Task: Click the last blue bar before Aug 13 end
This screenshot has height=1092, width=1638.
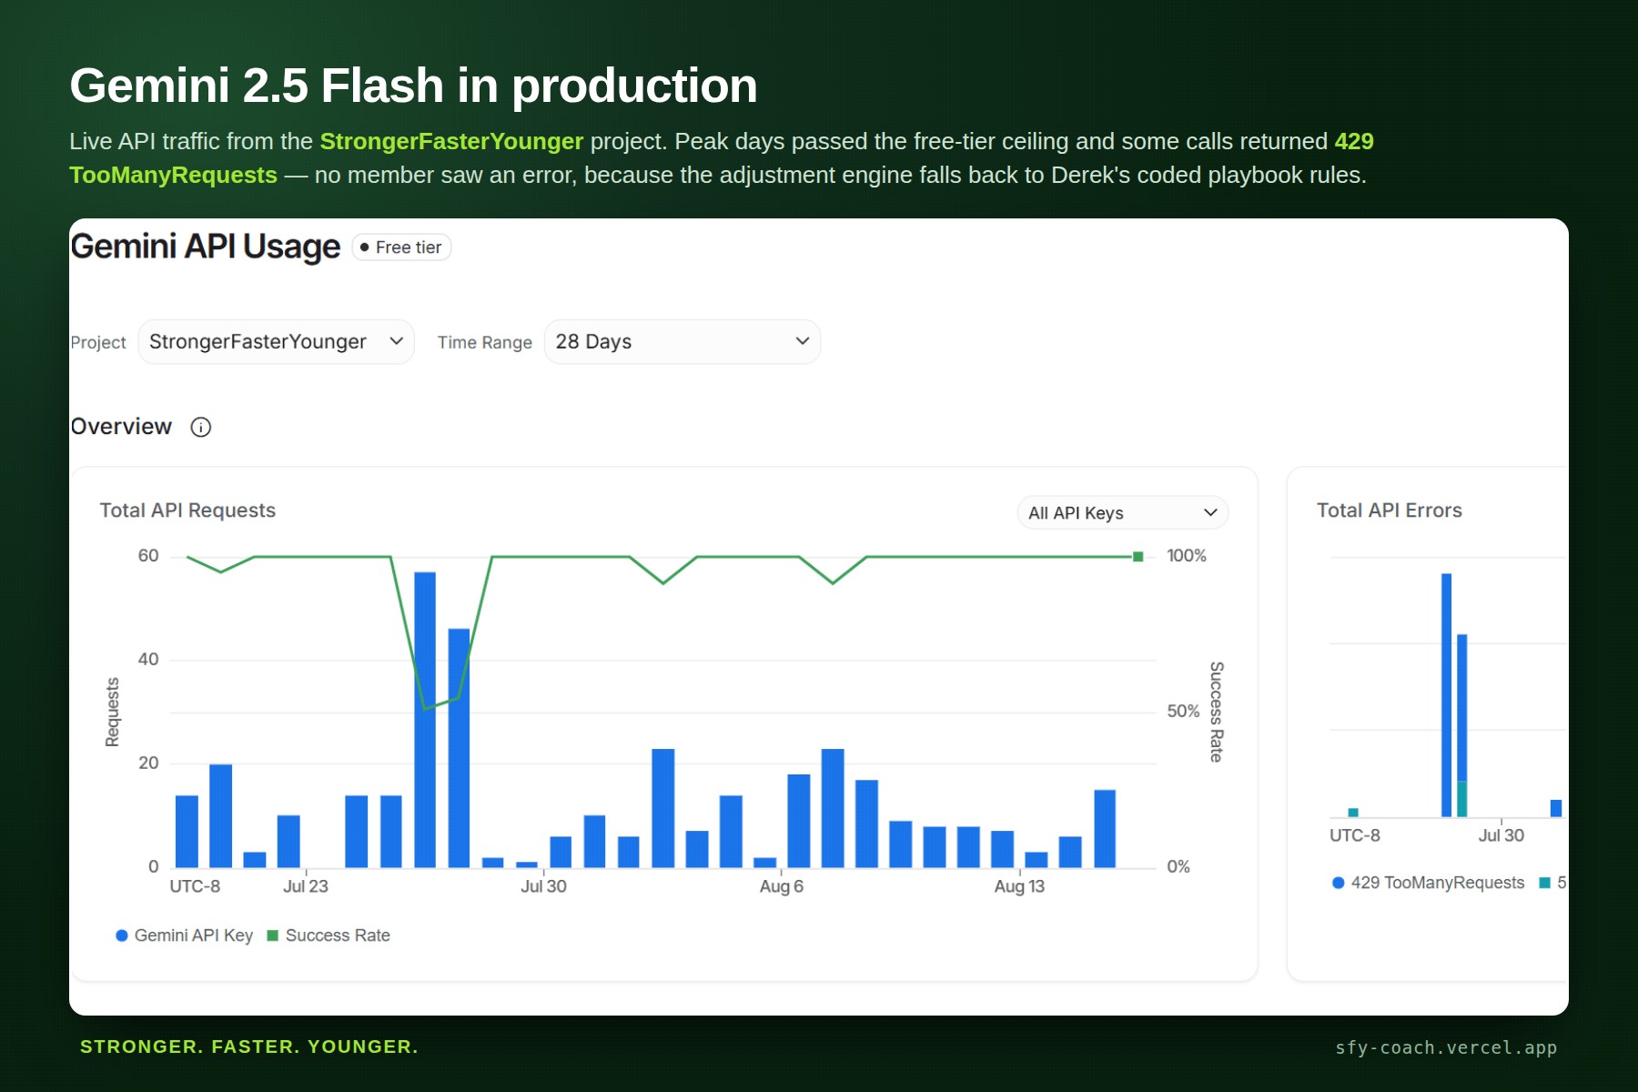Action: (x=1105, y=828)
